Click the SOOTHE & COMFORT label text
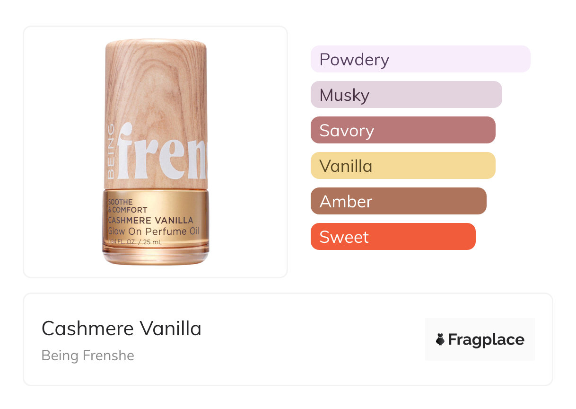Viewport: 576px width, 409px height. pyautogui.click(x=127, y=206)
